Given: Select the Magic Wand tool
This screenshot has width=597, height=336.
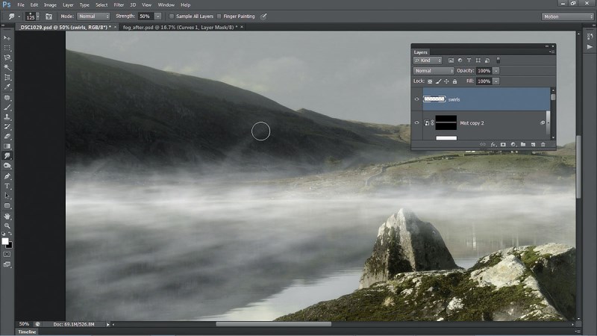Looking at the screenshot, I should click(7, 67).
